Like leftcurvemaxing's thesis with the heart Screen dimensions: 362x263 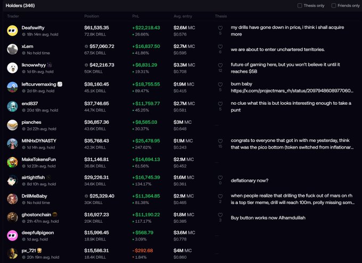[220, 84]
